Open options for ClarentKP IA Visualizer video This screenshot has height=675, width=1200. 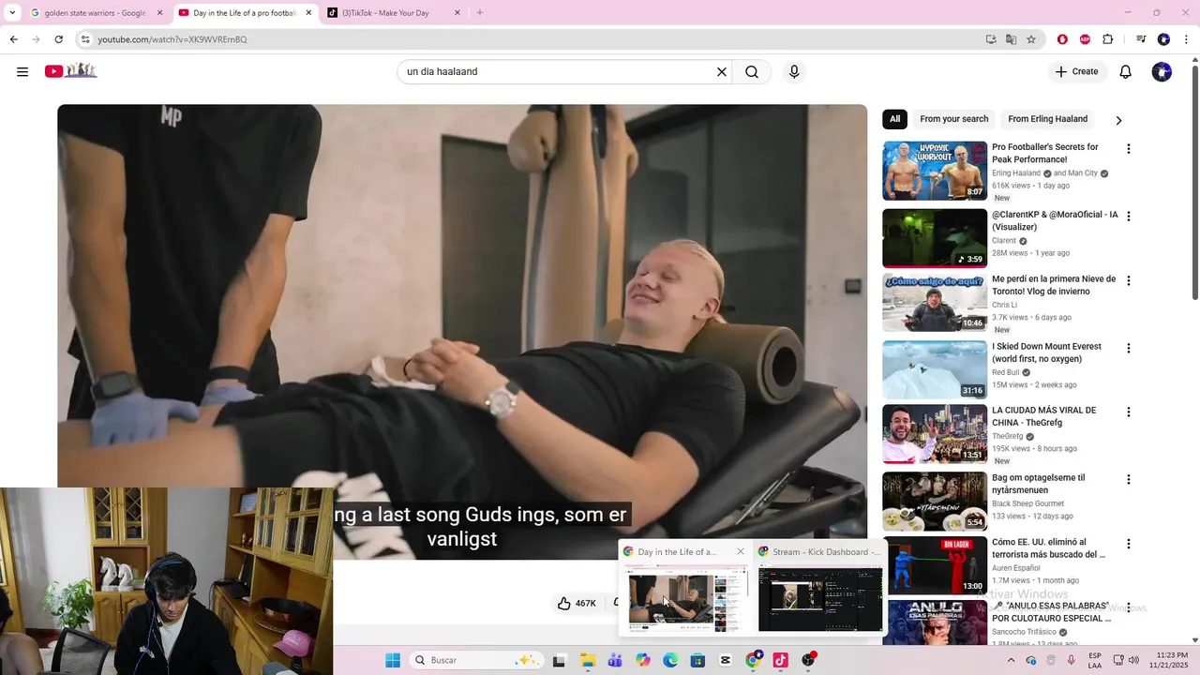(1129, 217)
